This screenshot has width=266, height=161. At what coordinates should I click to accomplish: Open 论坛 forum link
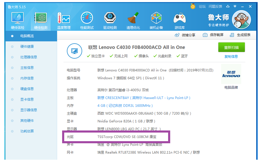[202, 7]
